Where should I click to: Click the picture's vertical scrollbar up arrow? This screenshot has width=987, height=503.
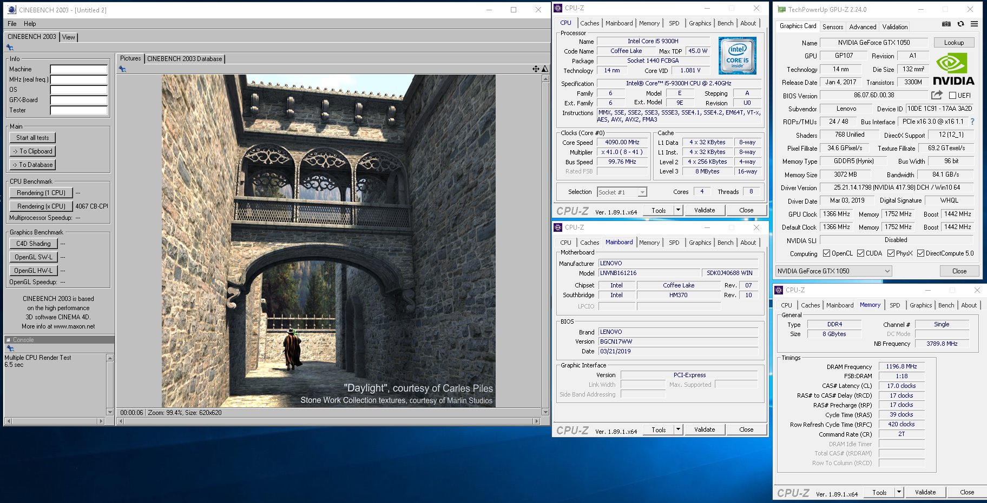545,79
